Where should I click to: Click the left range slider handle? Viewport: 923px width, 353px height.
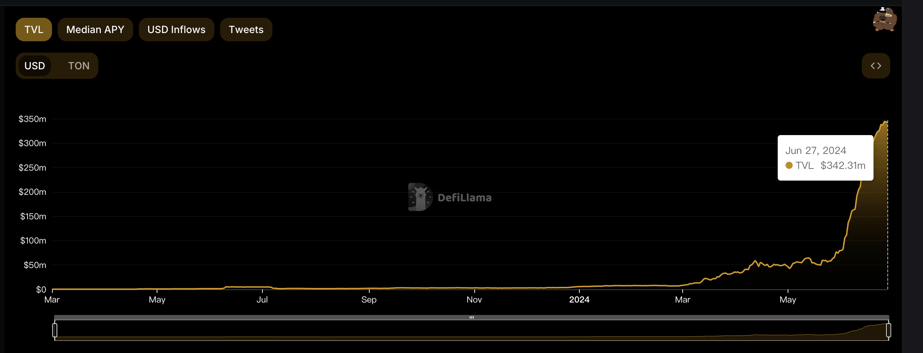pos(55,330)
